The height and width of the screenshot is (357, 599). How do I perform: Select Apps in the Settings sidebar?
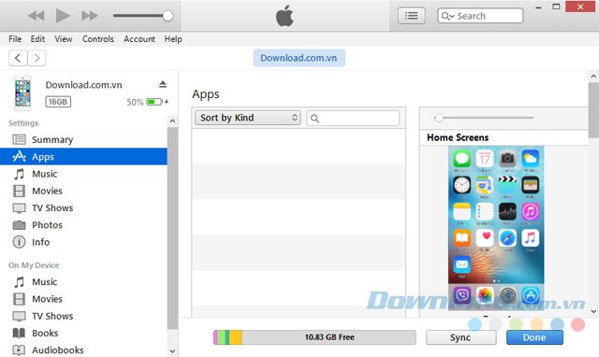pyautogui.click(x=83, y=156)
